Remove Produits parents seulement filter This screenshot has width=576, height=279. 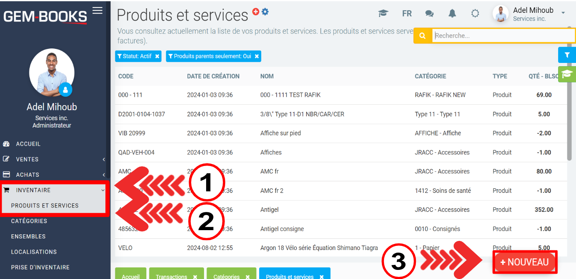(257, 56)
